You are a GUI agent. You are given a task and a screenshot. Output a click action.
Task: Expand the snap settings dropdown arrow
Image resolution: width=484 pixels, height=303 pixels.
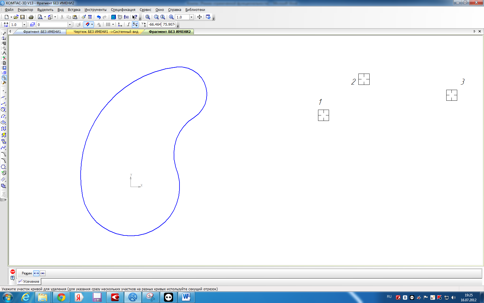(x=92, y=25)
